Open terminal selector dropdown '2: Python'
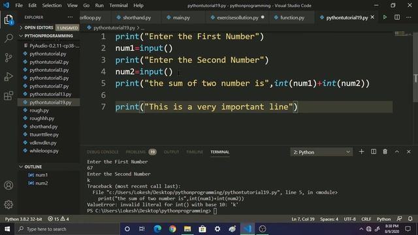 point(321,152)
